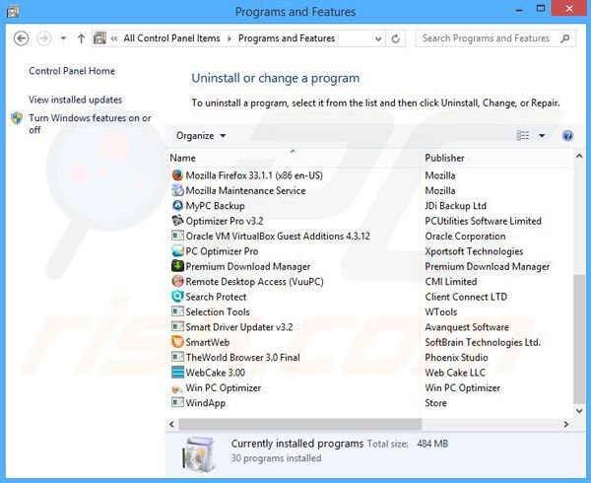The height and width of the screenshot is (483, 591).
Task: Click the Win PC Optimizer icon
Action: click(x=177, y=387)
